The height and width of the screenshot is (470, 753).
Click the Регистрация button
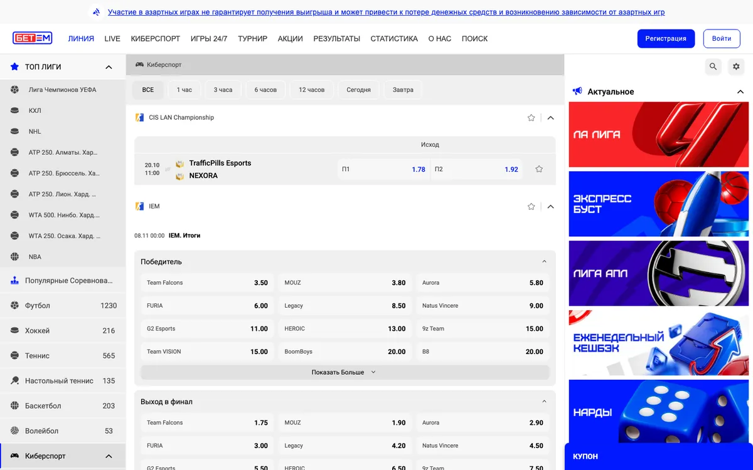pos(666,38)
